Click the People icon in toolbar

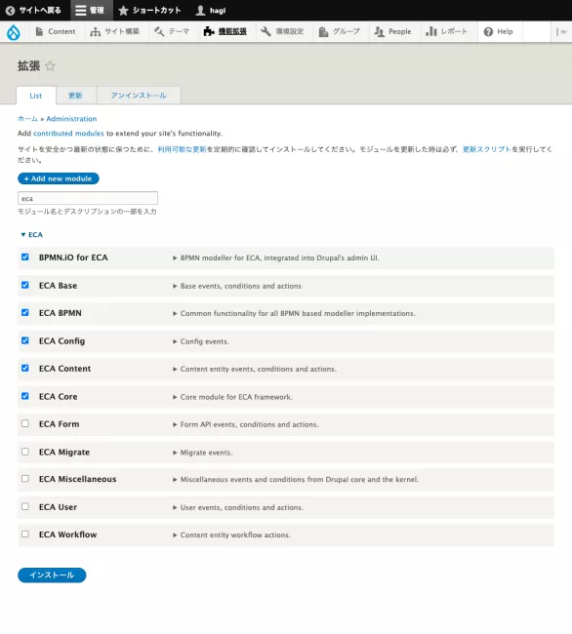tap(379, 31)
